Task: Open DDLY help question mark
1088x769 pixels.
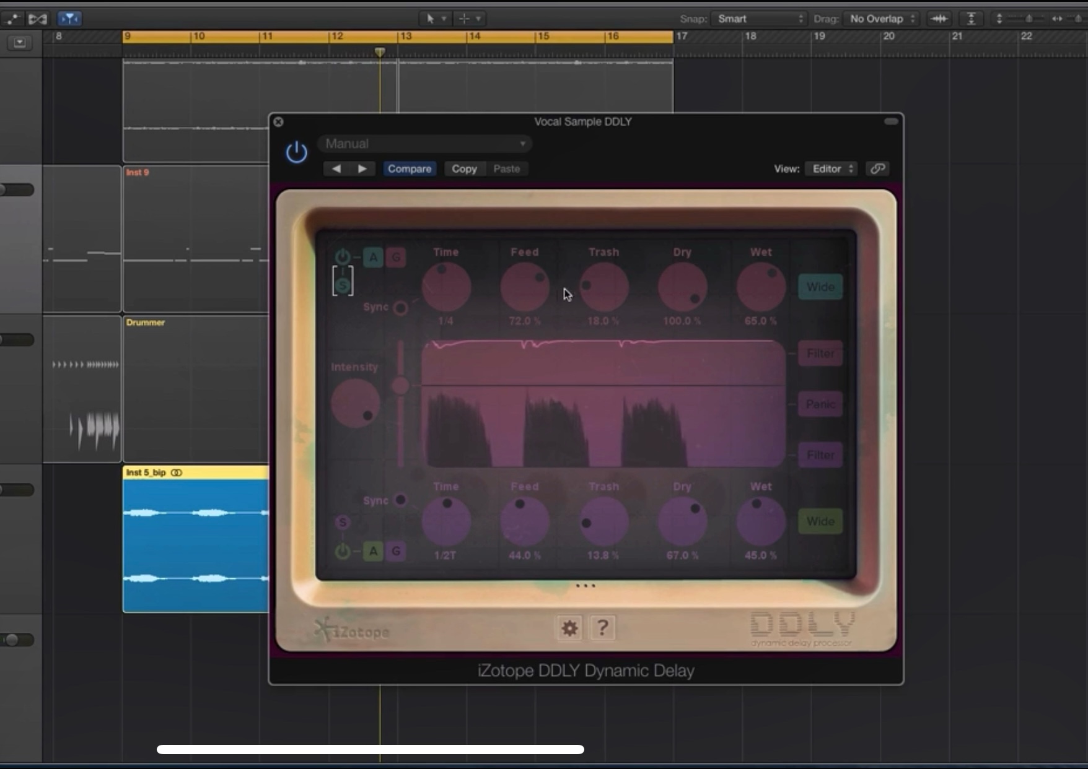Action: pos(602,628)
